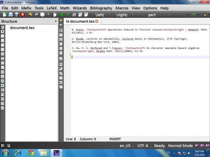Click the green Compile button

point(68,15)
